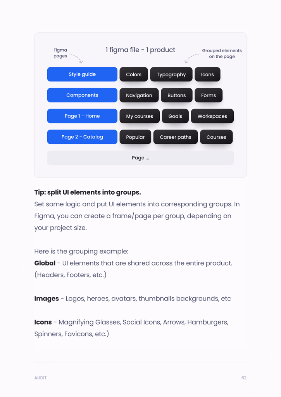The image size is (281, 397).
Task: Choose the Popular chip
Action: point(135,137)
